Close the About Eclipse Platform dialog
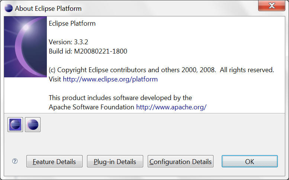This screenshot has width=289, height=180. (x=272, y=6)
